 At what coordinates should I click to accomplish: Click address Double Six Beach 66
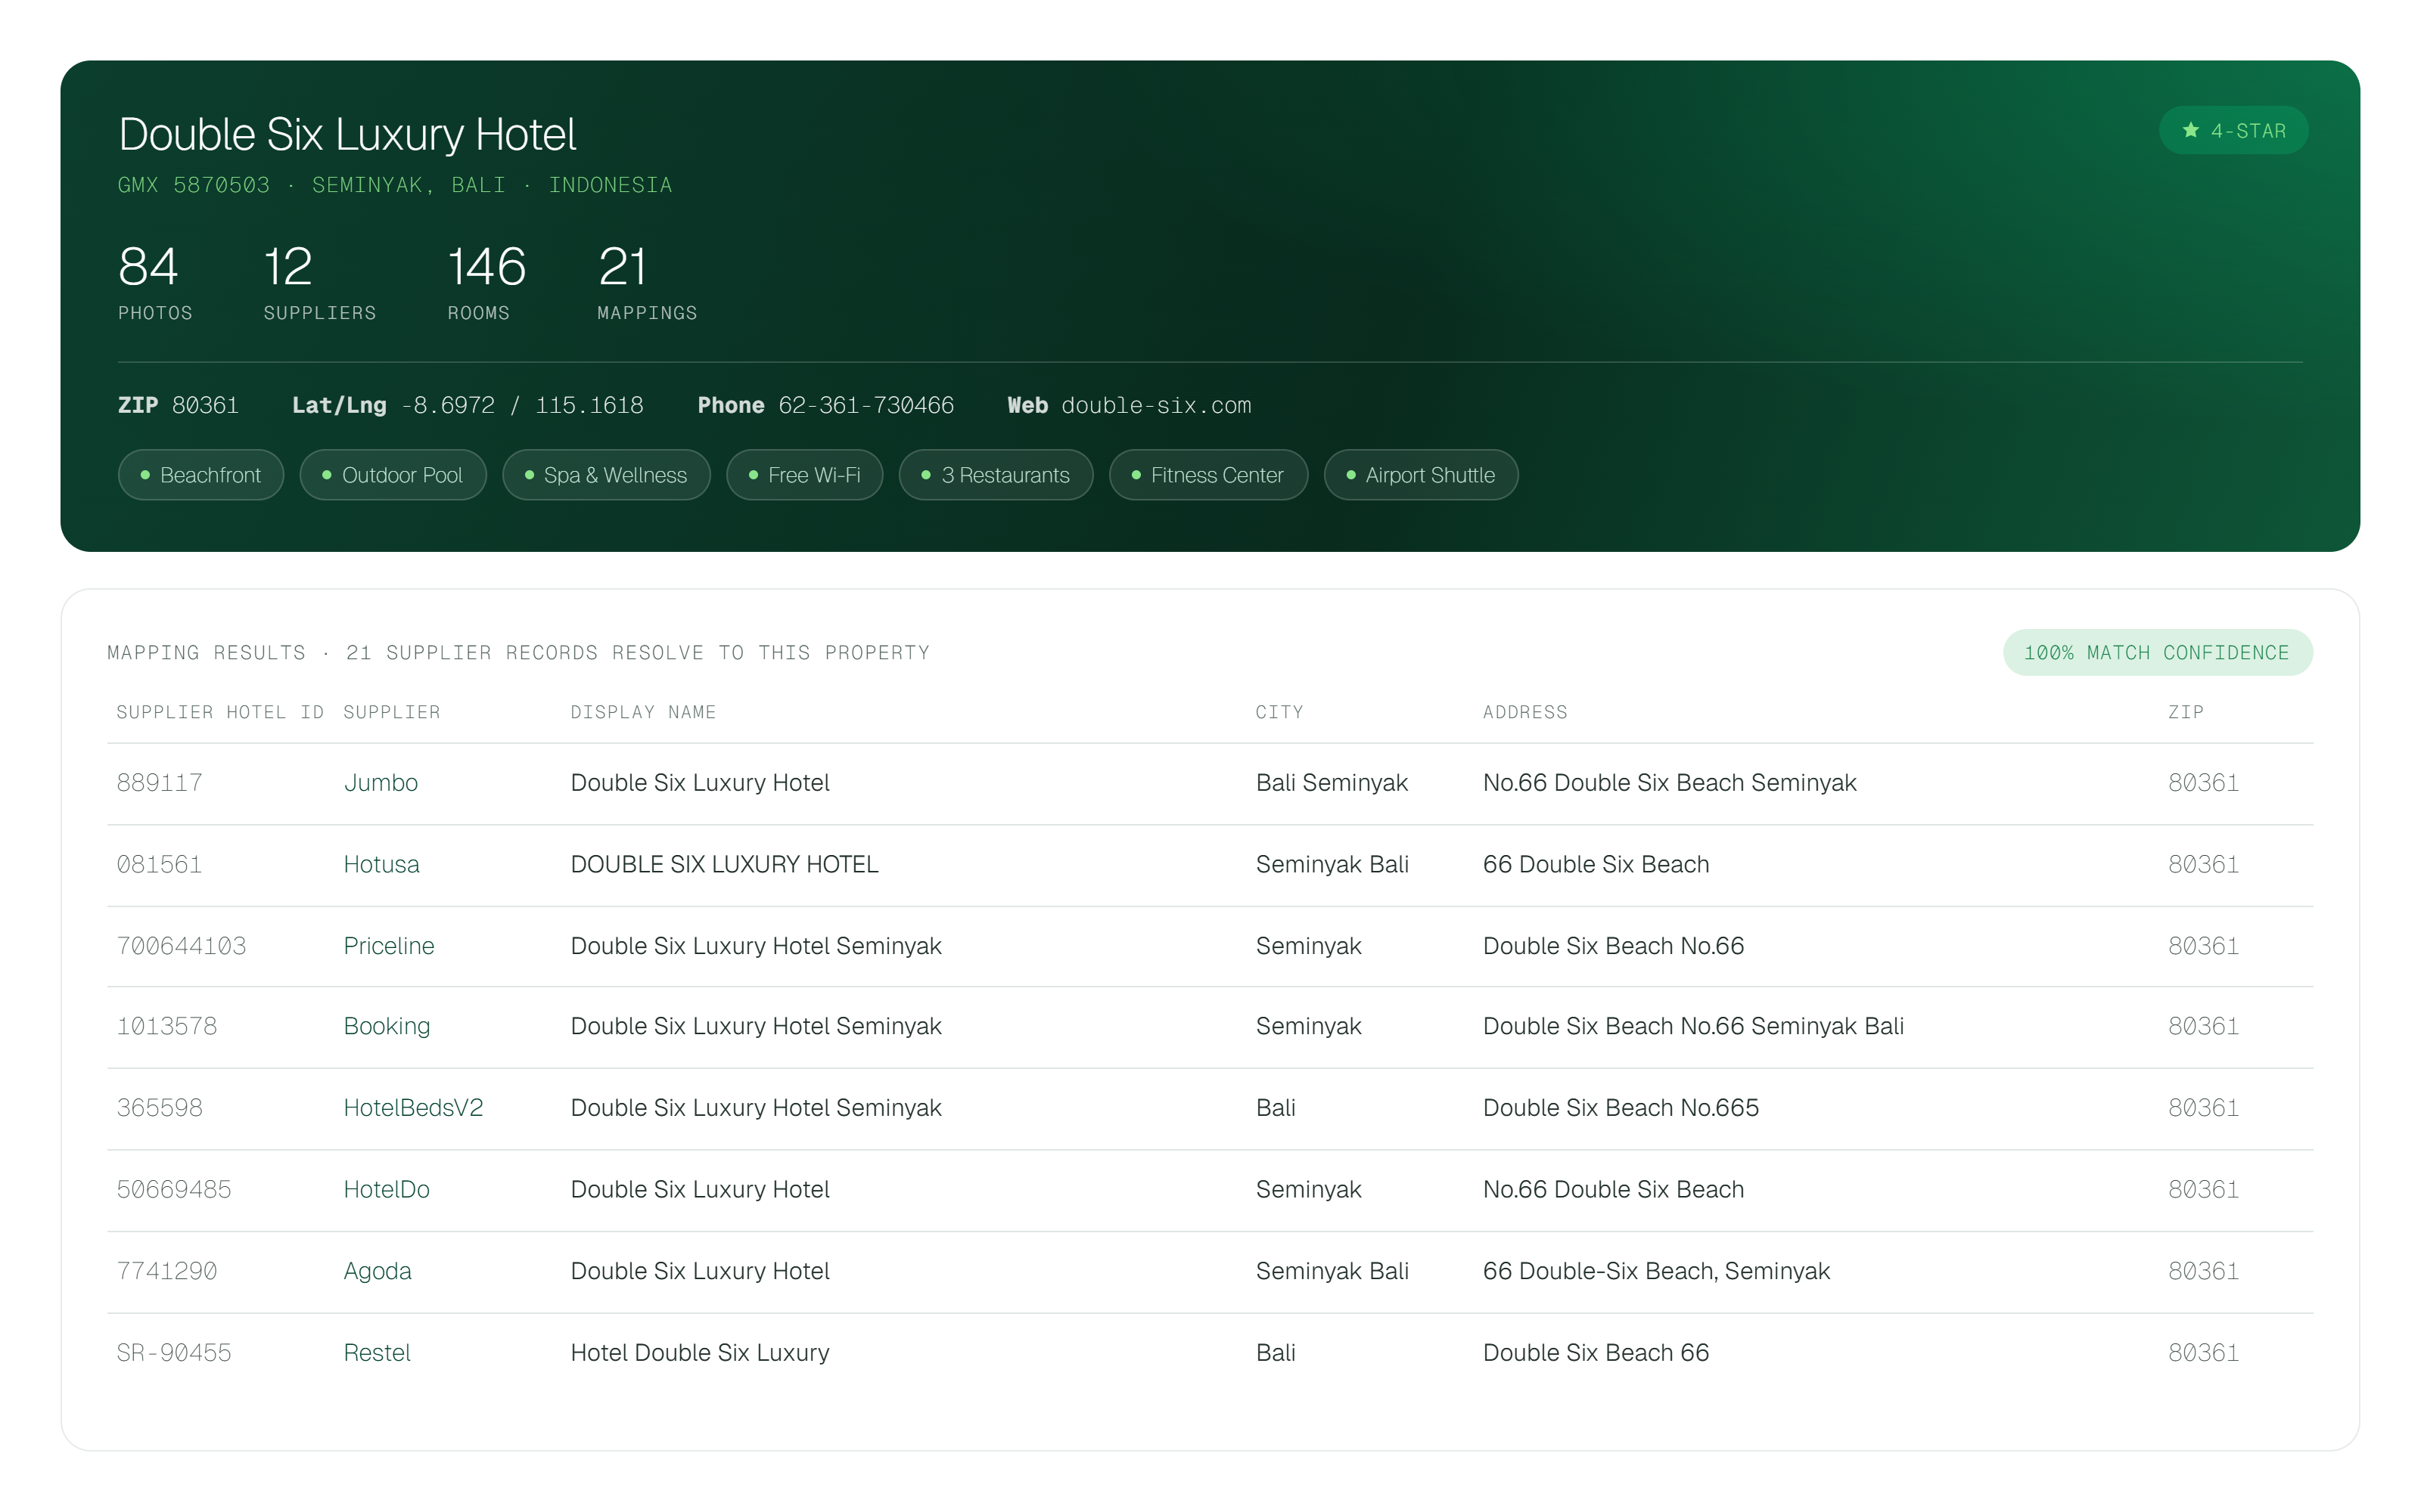[x=1596, y=1353]
